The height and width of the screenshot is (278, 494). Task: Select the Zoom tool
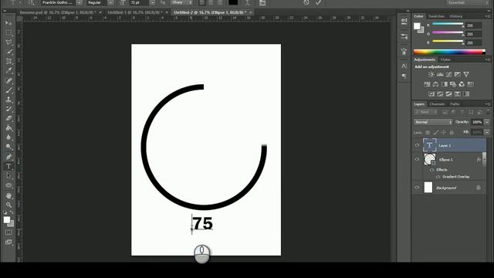point(8,205)
